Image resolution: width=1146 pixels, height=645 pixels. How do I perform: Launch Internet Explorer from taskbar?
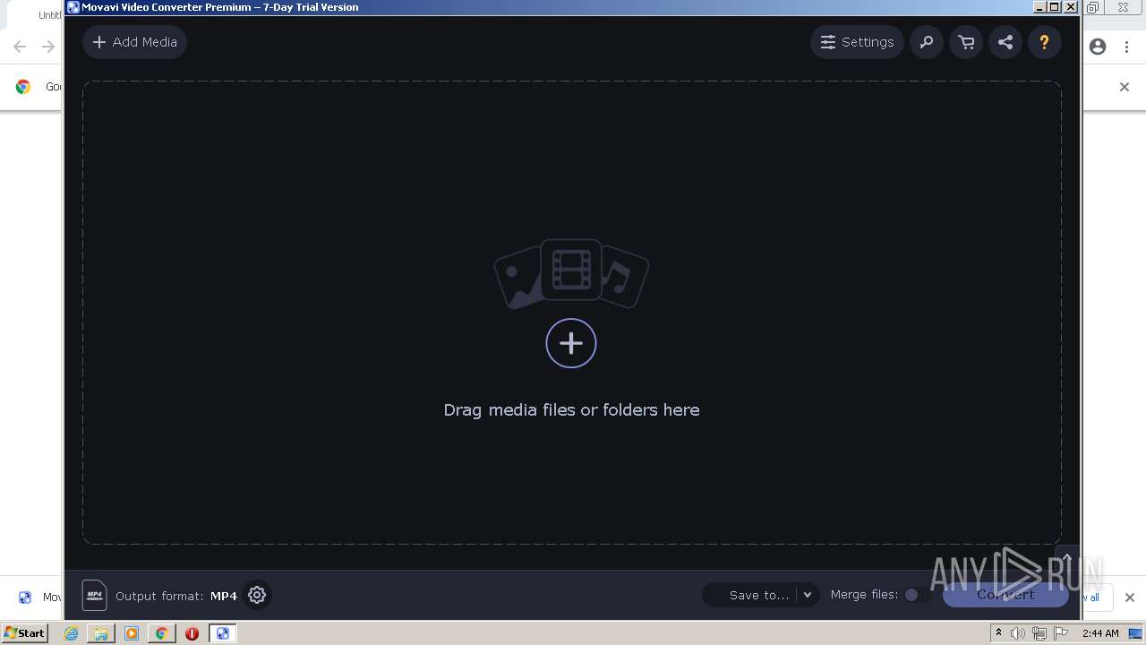click(72, 633)
